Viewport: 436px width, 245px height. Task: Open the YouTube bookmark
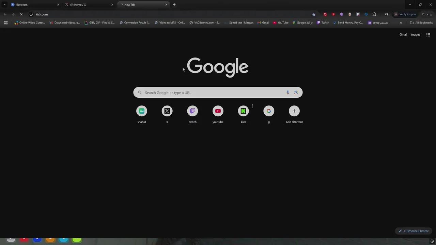[281, 23]
